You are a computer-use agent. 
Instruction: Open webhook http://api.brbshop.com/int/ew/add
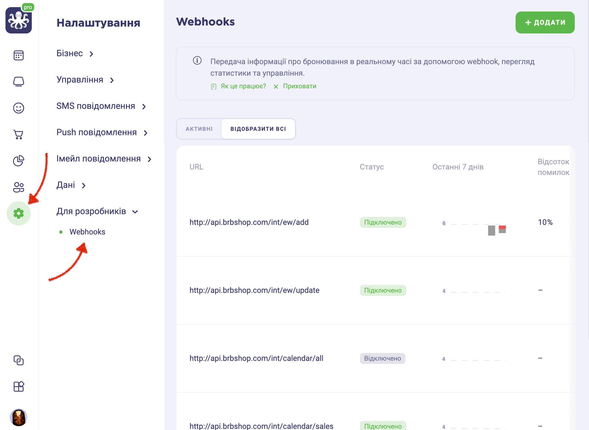pyautogui.click(x=249, y=222)
